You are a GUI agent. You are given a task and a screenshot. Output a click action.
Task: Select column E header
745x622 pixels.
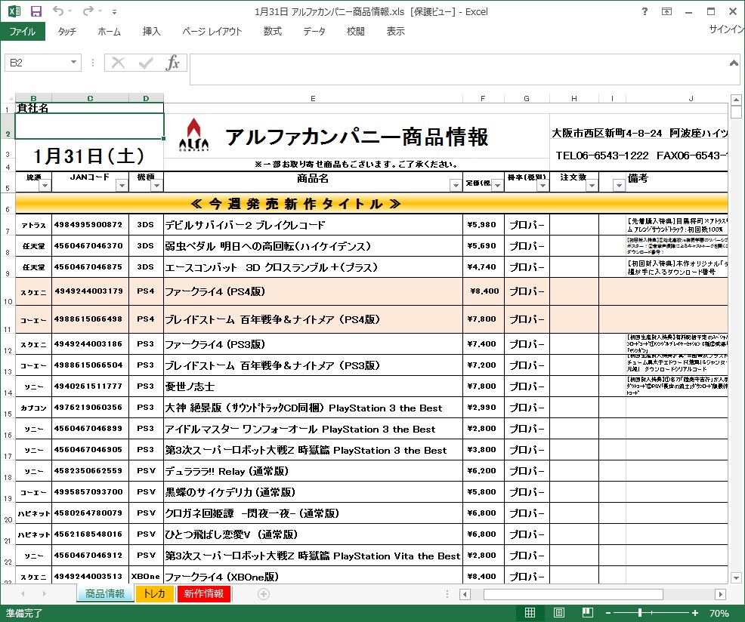(313, 98)
